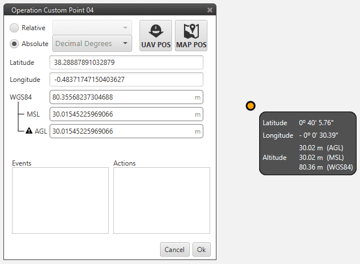Click the AGL altitude input field

[x=126, y=131]
